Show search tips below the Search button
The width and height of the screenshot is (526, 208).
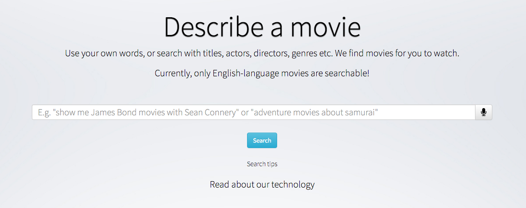point(262,164)
